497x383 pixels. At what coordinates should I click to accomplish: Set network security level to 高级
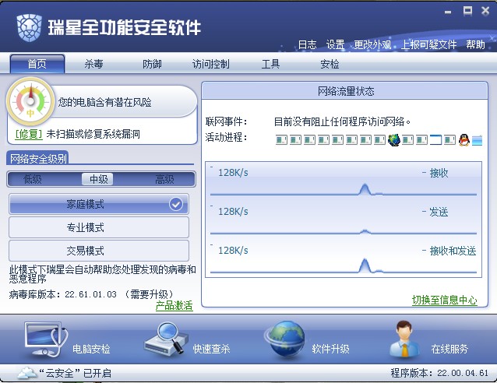coord(164,179)
